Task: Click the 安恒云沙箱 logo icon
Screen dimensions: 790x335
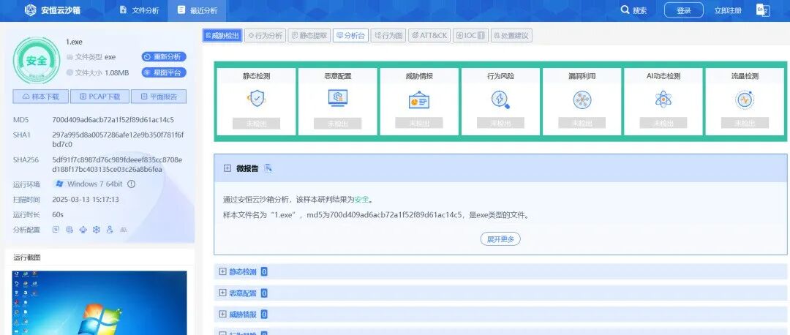Action: [31, 10]
